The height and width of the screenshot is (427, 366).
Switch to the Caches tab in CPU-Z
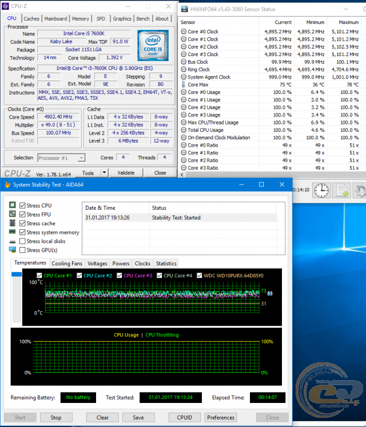[x=31, y=19]
